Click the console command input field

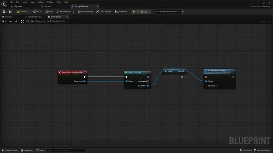pyautogui.click(x=66, y=150)
